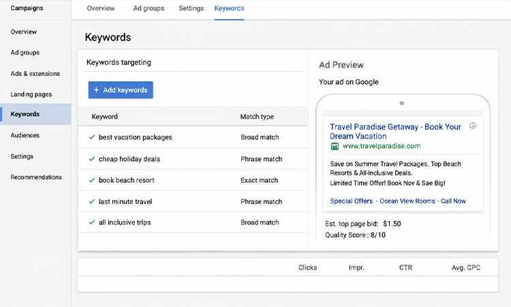Go to Ads & extensions in the sidebar

point(35,74)
